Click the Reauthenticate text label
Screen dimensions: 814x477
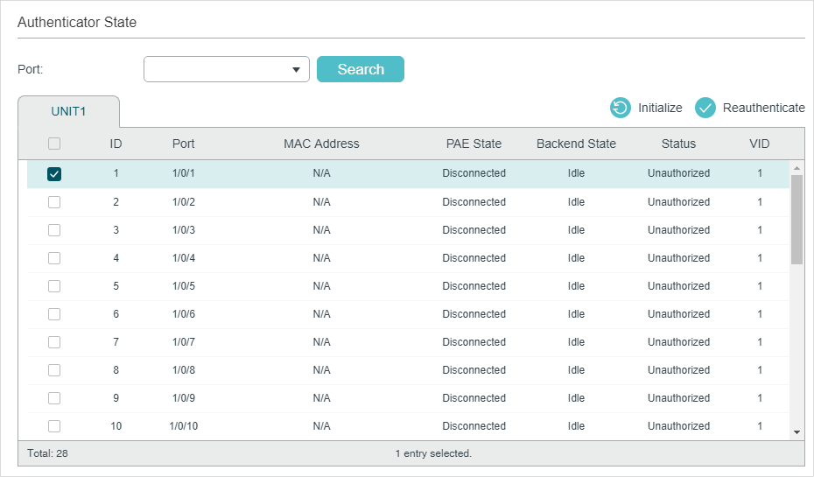point(763,108)
